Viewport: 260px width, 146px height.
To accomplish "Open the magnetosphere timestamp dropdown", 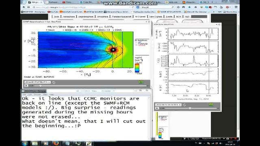I will (x=38, y=82).
